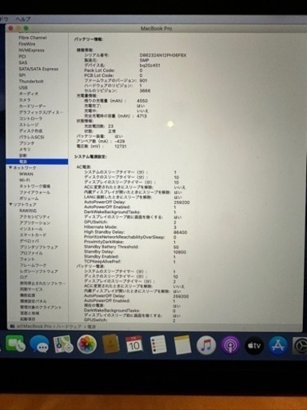Open Photos app in Dock
Screen dimensions: 307x410
[x=86, y=344]
